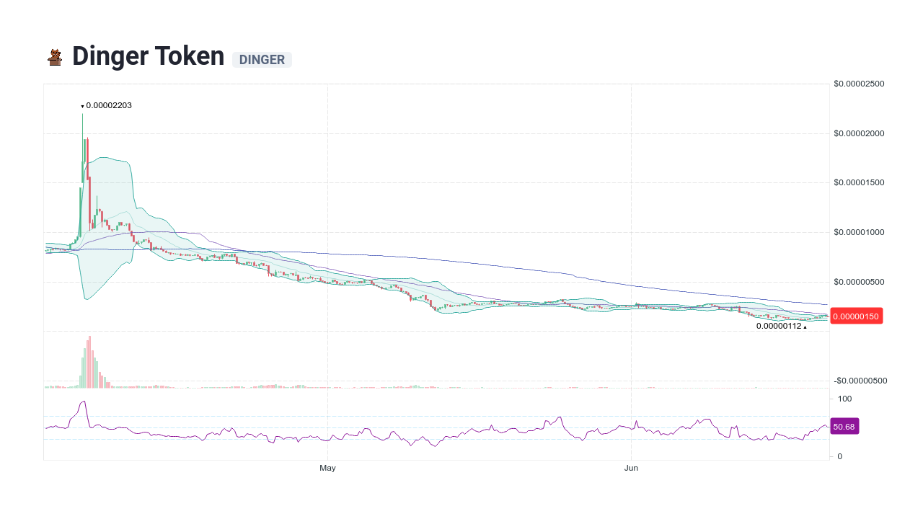Click the purple 50.68 RSI value label
Screen dimensions: 923x519
(844, 427)
